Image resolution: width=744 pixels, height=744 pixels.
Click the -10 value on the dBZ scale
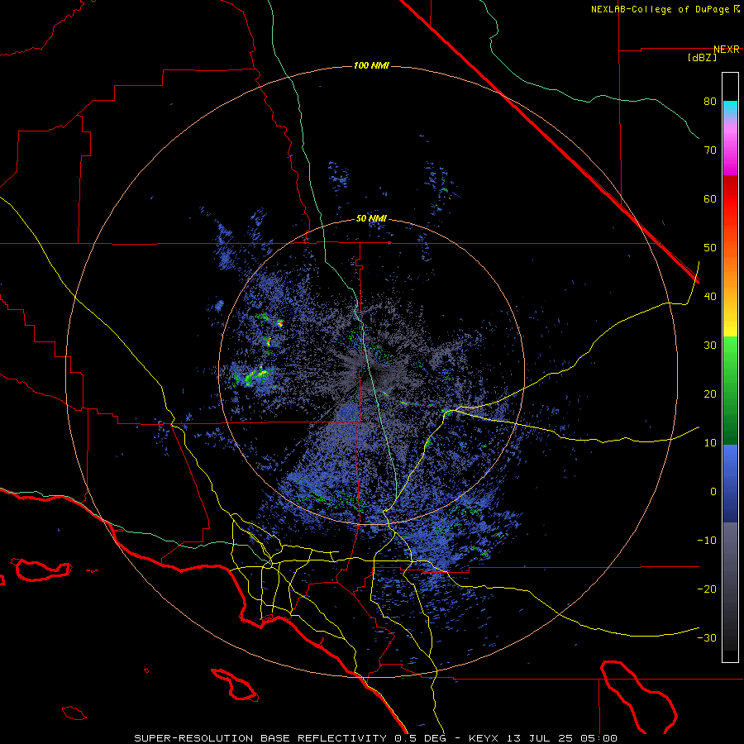(x=707, y=541)
